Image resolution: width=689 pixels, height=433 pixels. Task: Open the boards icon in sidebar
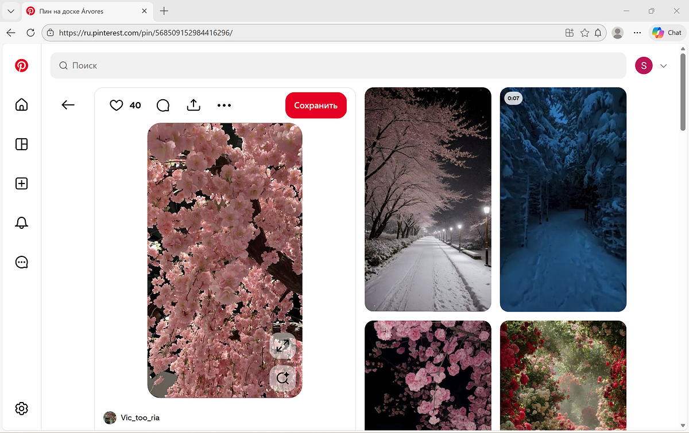click(x=21, y=144)
